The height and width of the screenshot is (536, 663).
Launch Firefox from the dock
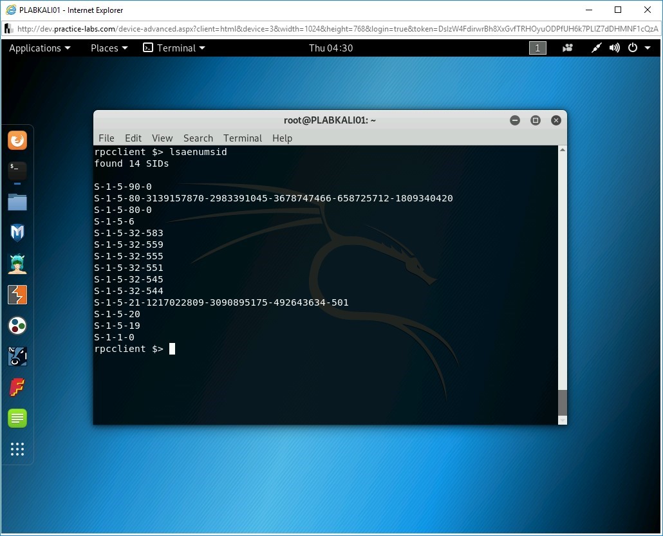[17, 140]
